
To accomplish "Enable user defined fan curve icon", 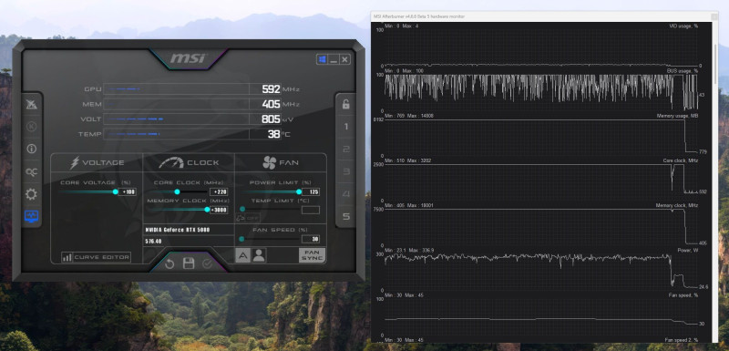I will coord(259,255).
